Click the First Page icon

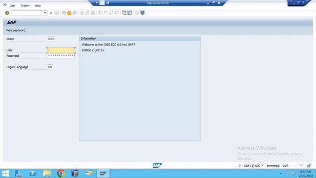click(x=100, y=13)
